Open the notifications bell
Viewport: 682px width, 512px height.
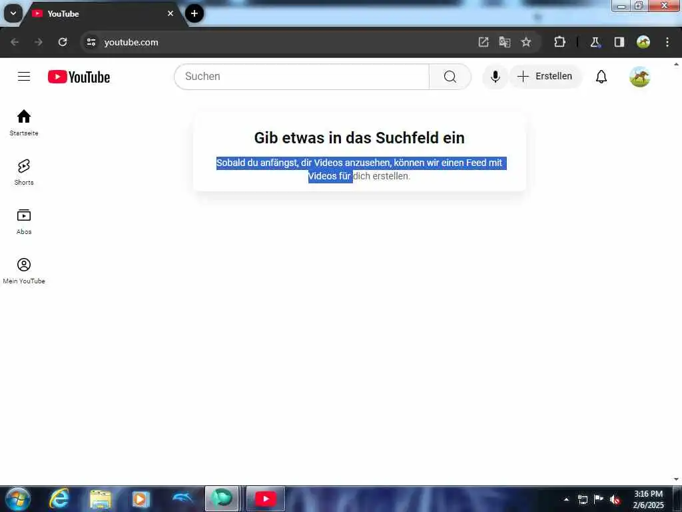click(601, 77)
